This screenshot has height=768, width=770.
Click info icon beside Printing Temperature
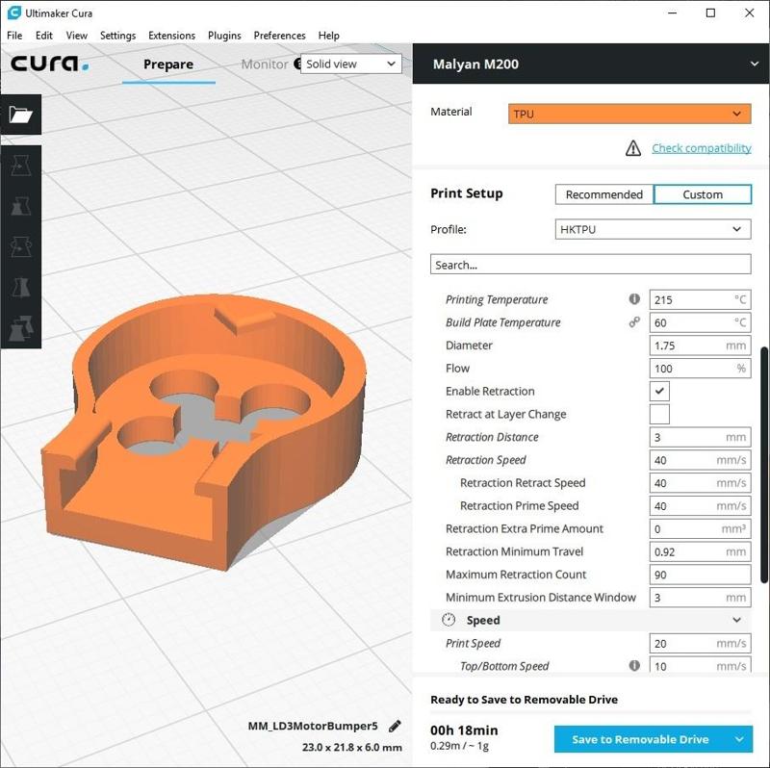(x=634, y=298)
